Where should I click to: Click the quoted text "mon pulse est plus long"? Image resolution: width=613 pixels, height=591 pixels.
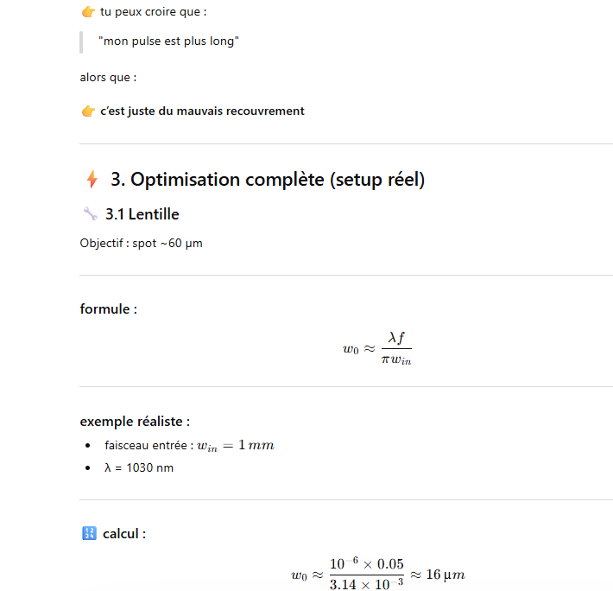[168, 41]
